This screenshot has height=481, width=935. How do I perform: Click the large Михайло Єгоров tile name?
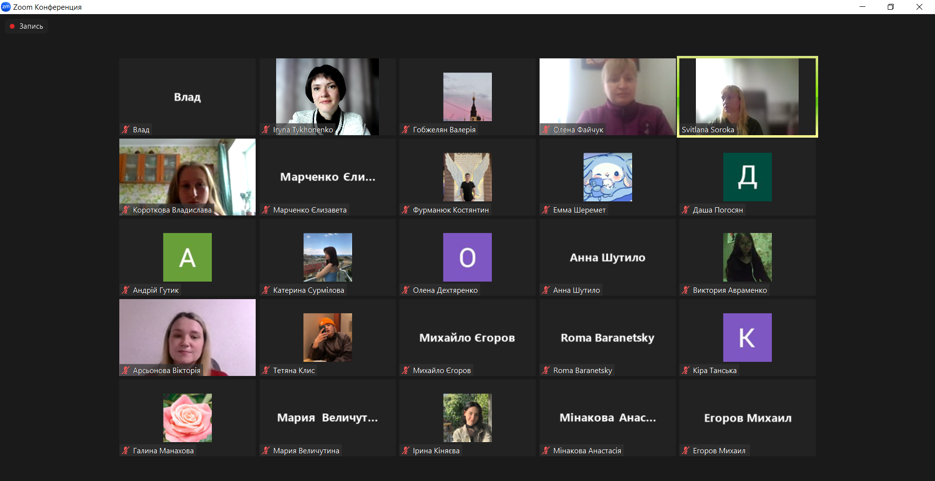(467, 338)
